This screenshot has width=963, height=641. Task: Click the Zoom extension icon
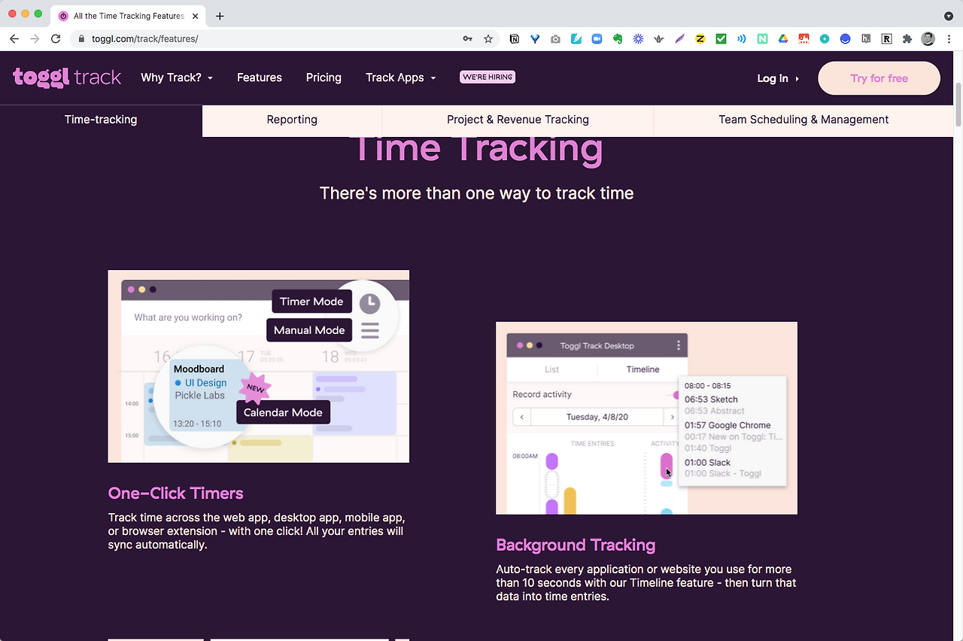pos(596,38)
